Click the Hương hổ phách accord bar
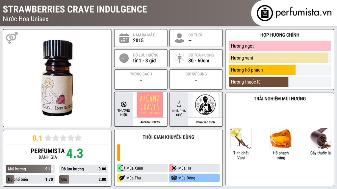 coord(280,70)
